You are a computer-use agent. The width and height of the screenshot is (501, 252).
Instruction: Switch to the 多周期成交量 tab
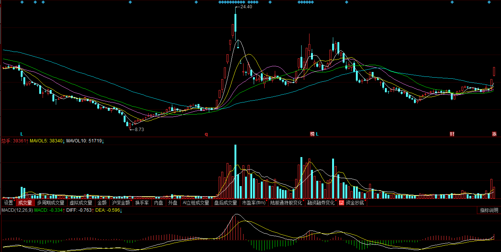51,203
